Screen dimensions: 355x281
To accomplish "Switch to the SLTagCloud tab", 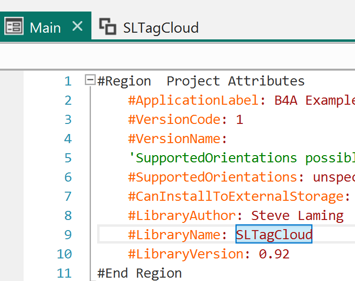I will click(x=161, y=27).
